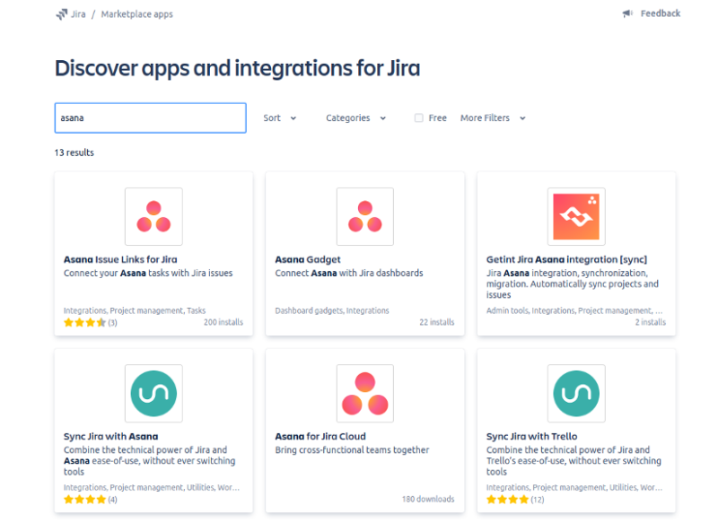The height and width of the screenshot is (523, 718).
Task: Open the Getint Jira Asana integration icon
Action: click(x=575, y=216)
